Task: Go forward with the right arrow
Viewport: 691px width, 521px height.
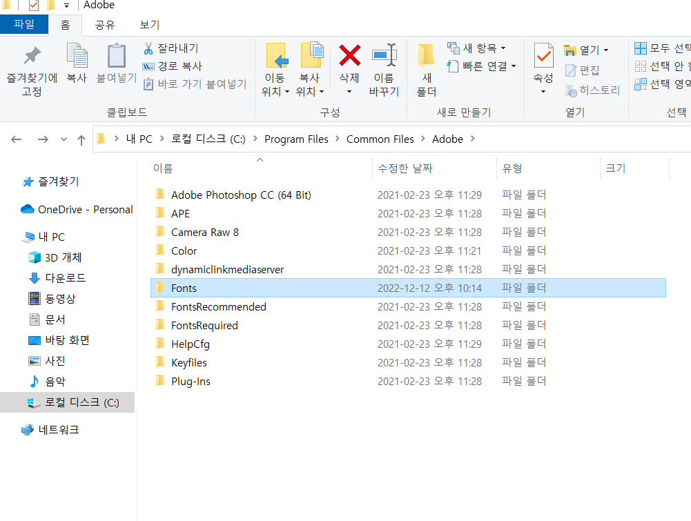Action: pyautogui.click(x=43, y=139)
